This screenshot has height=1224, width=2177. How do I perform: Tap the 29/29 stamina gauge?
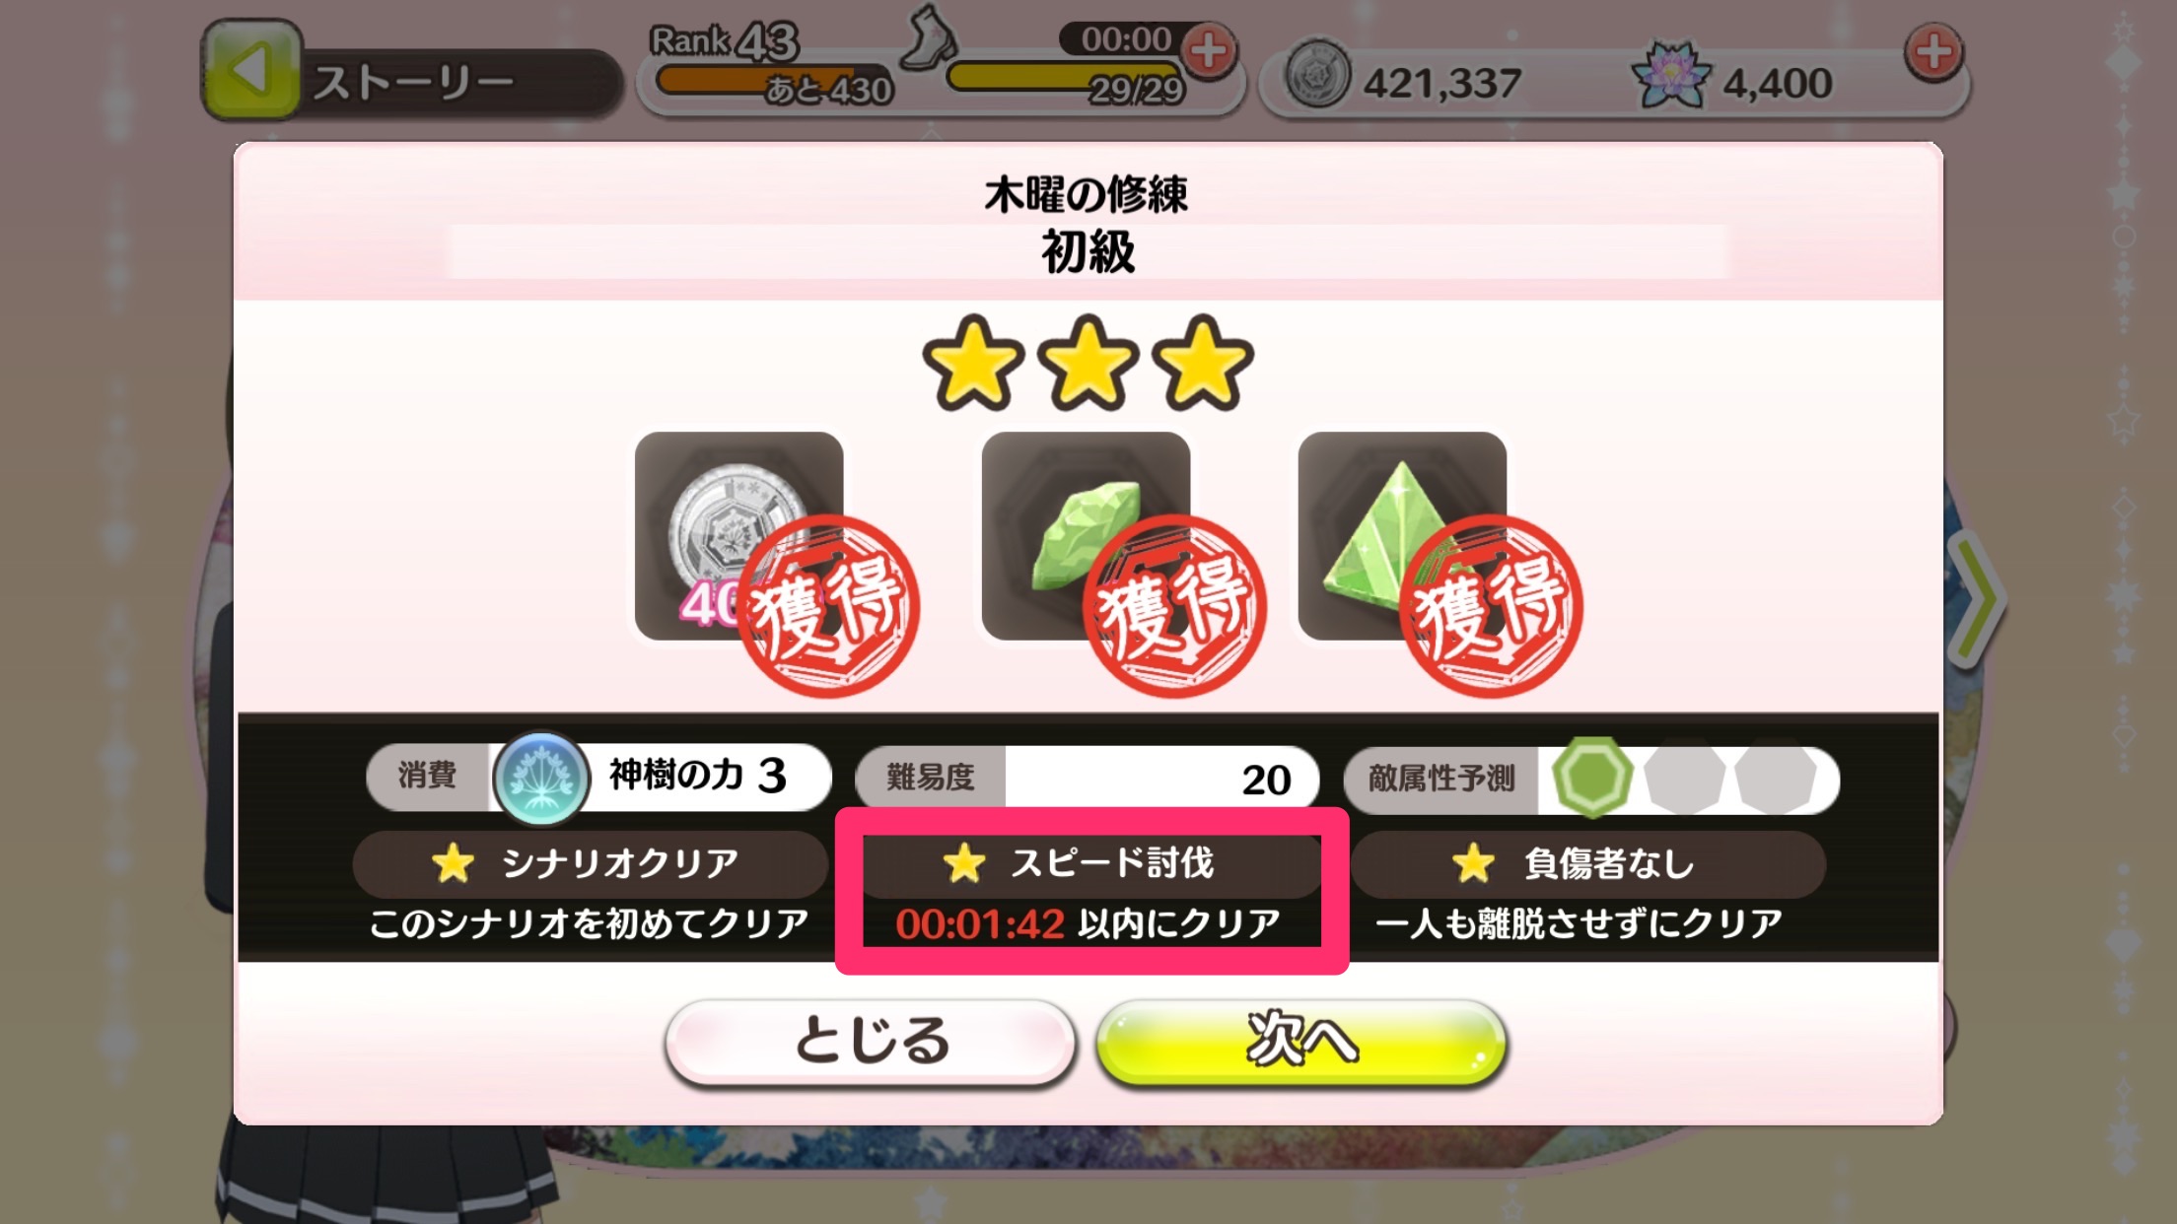coord(1065,80)
